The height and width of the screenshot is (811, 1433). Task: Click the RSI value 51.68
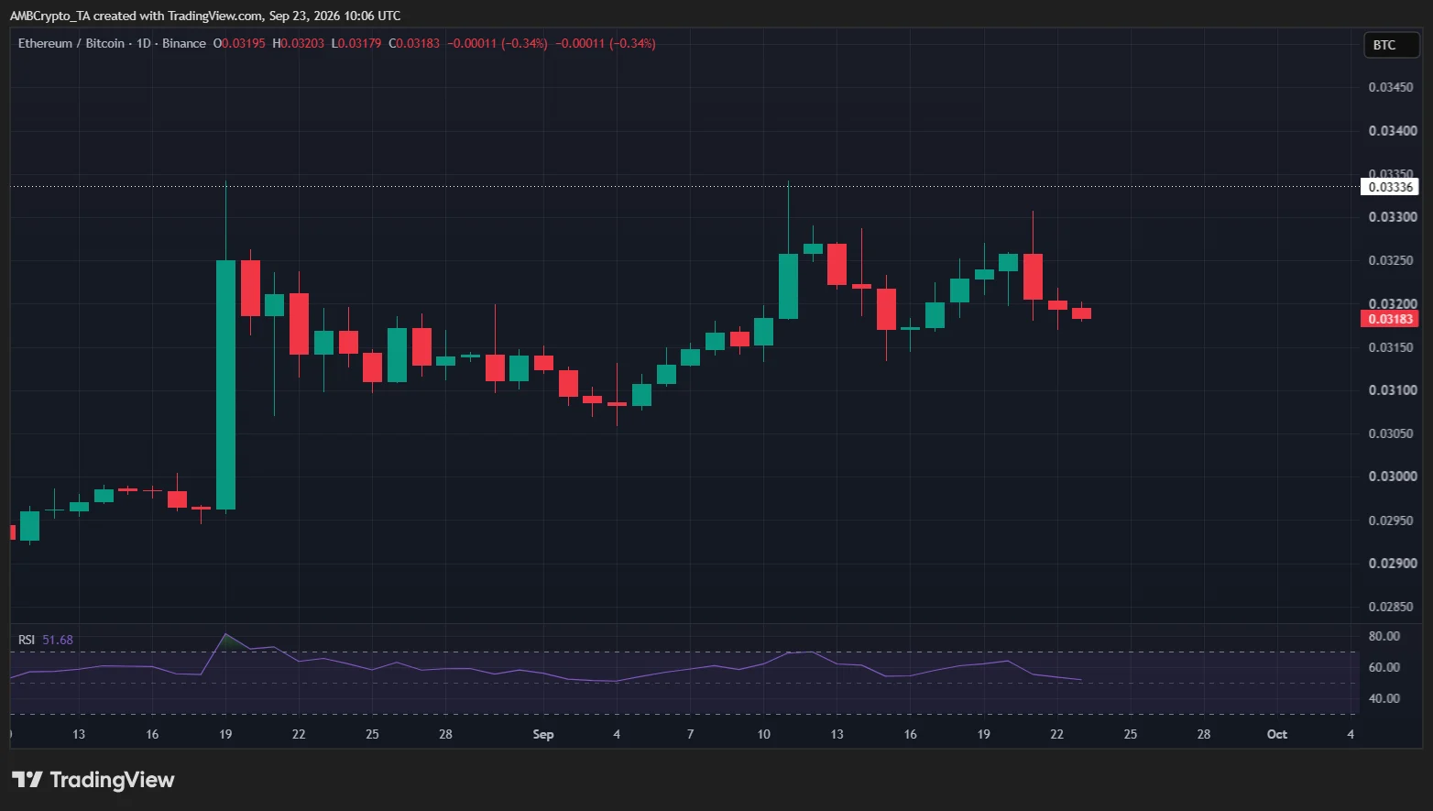pos(58,640)
